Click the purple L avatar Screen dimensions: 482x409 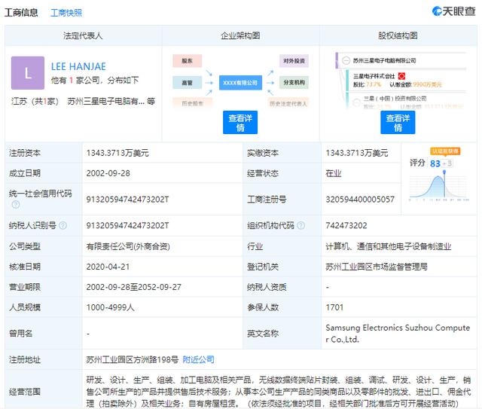[28, 73]
